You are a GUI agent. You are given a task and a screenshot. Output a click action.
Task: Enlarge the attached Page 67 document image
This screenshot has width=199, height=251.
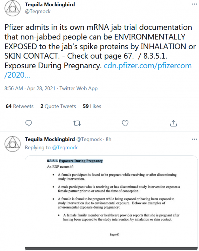click(111, 203)
